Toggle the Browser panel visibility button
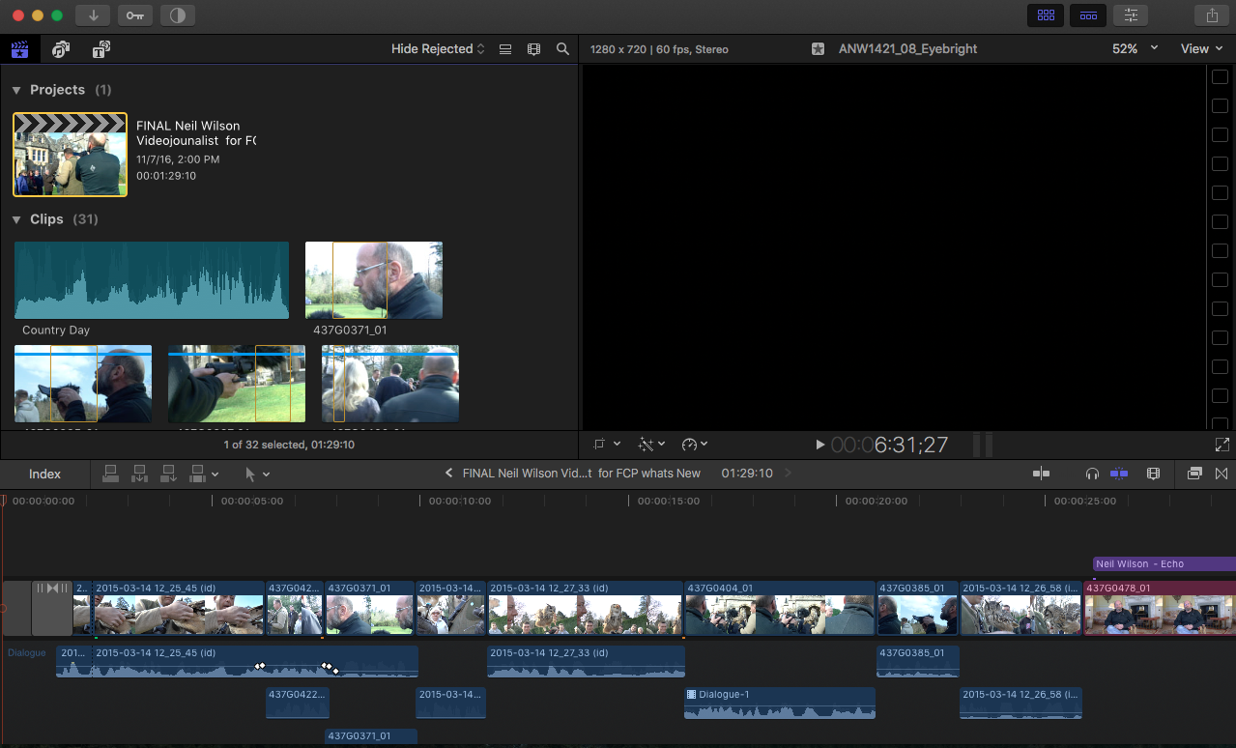Screen dimensions: 1236x748 pyautogui.click(x=1045, y=15)
